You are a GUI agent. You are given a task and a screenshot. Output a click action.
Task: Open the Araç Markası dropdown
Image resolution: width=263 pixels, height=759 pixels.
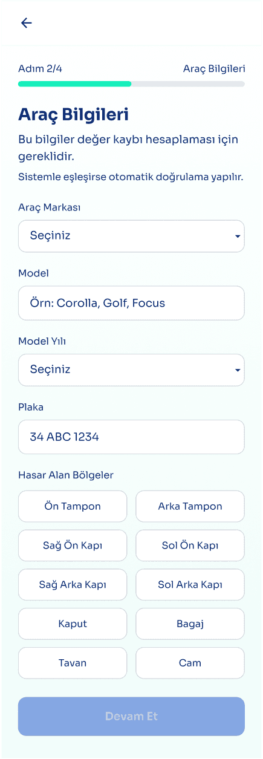pyautogui.click(x=131, y=236)
